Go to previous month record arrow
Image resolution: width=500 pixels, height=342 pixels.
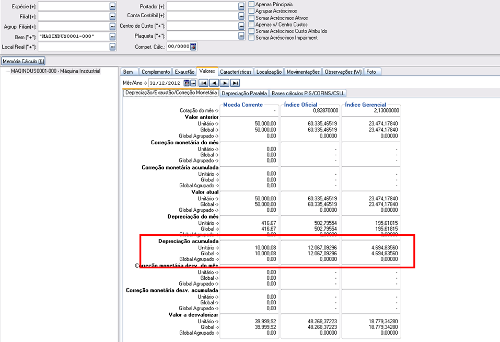tap(214, 83)
